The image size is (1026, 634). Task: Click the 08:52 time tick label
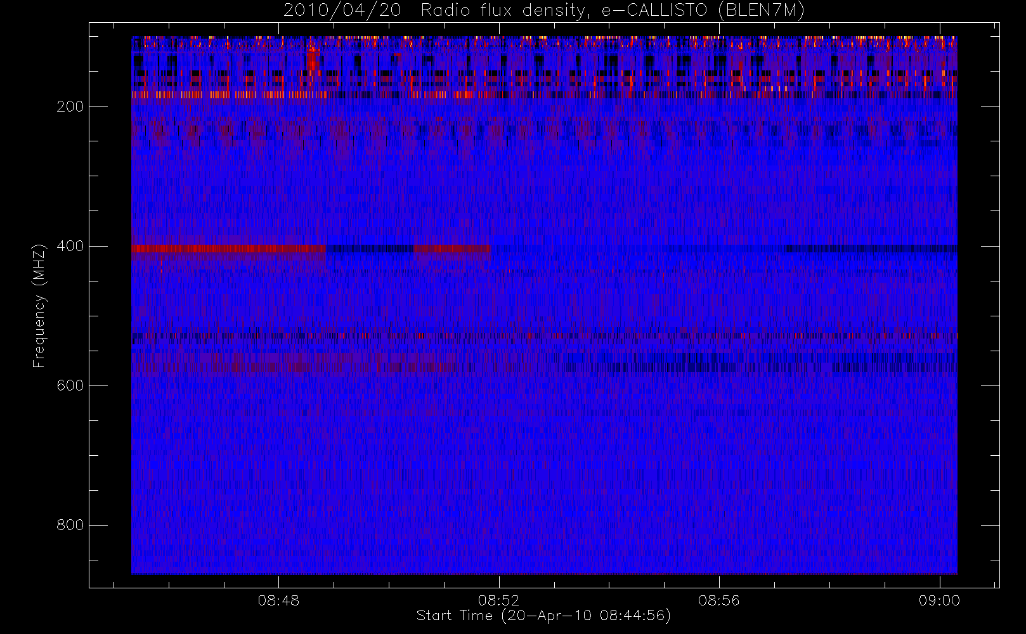pyautogui.click(x=498, y=600)
